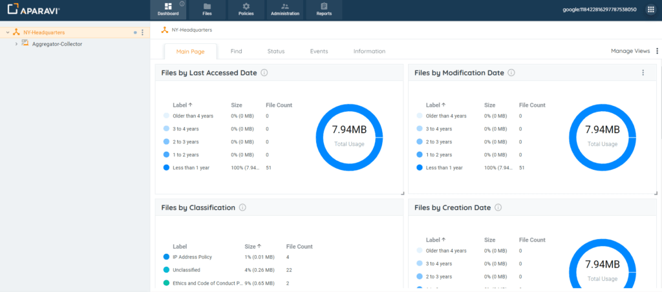Viewport: 662px width, 292px height.
Task: Open the Policies section
Action: coord(246,10)
